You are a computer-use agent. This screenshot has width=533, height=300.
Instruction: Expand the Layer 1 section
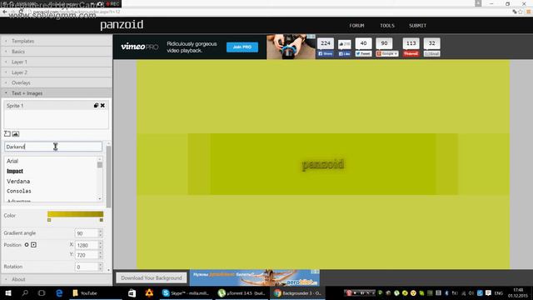tap(56, 62)
